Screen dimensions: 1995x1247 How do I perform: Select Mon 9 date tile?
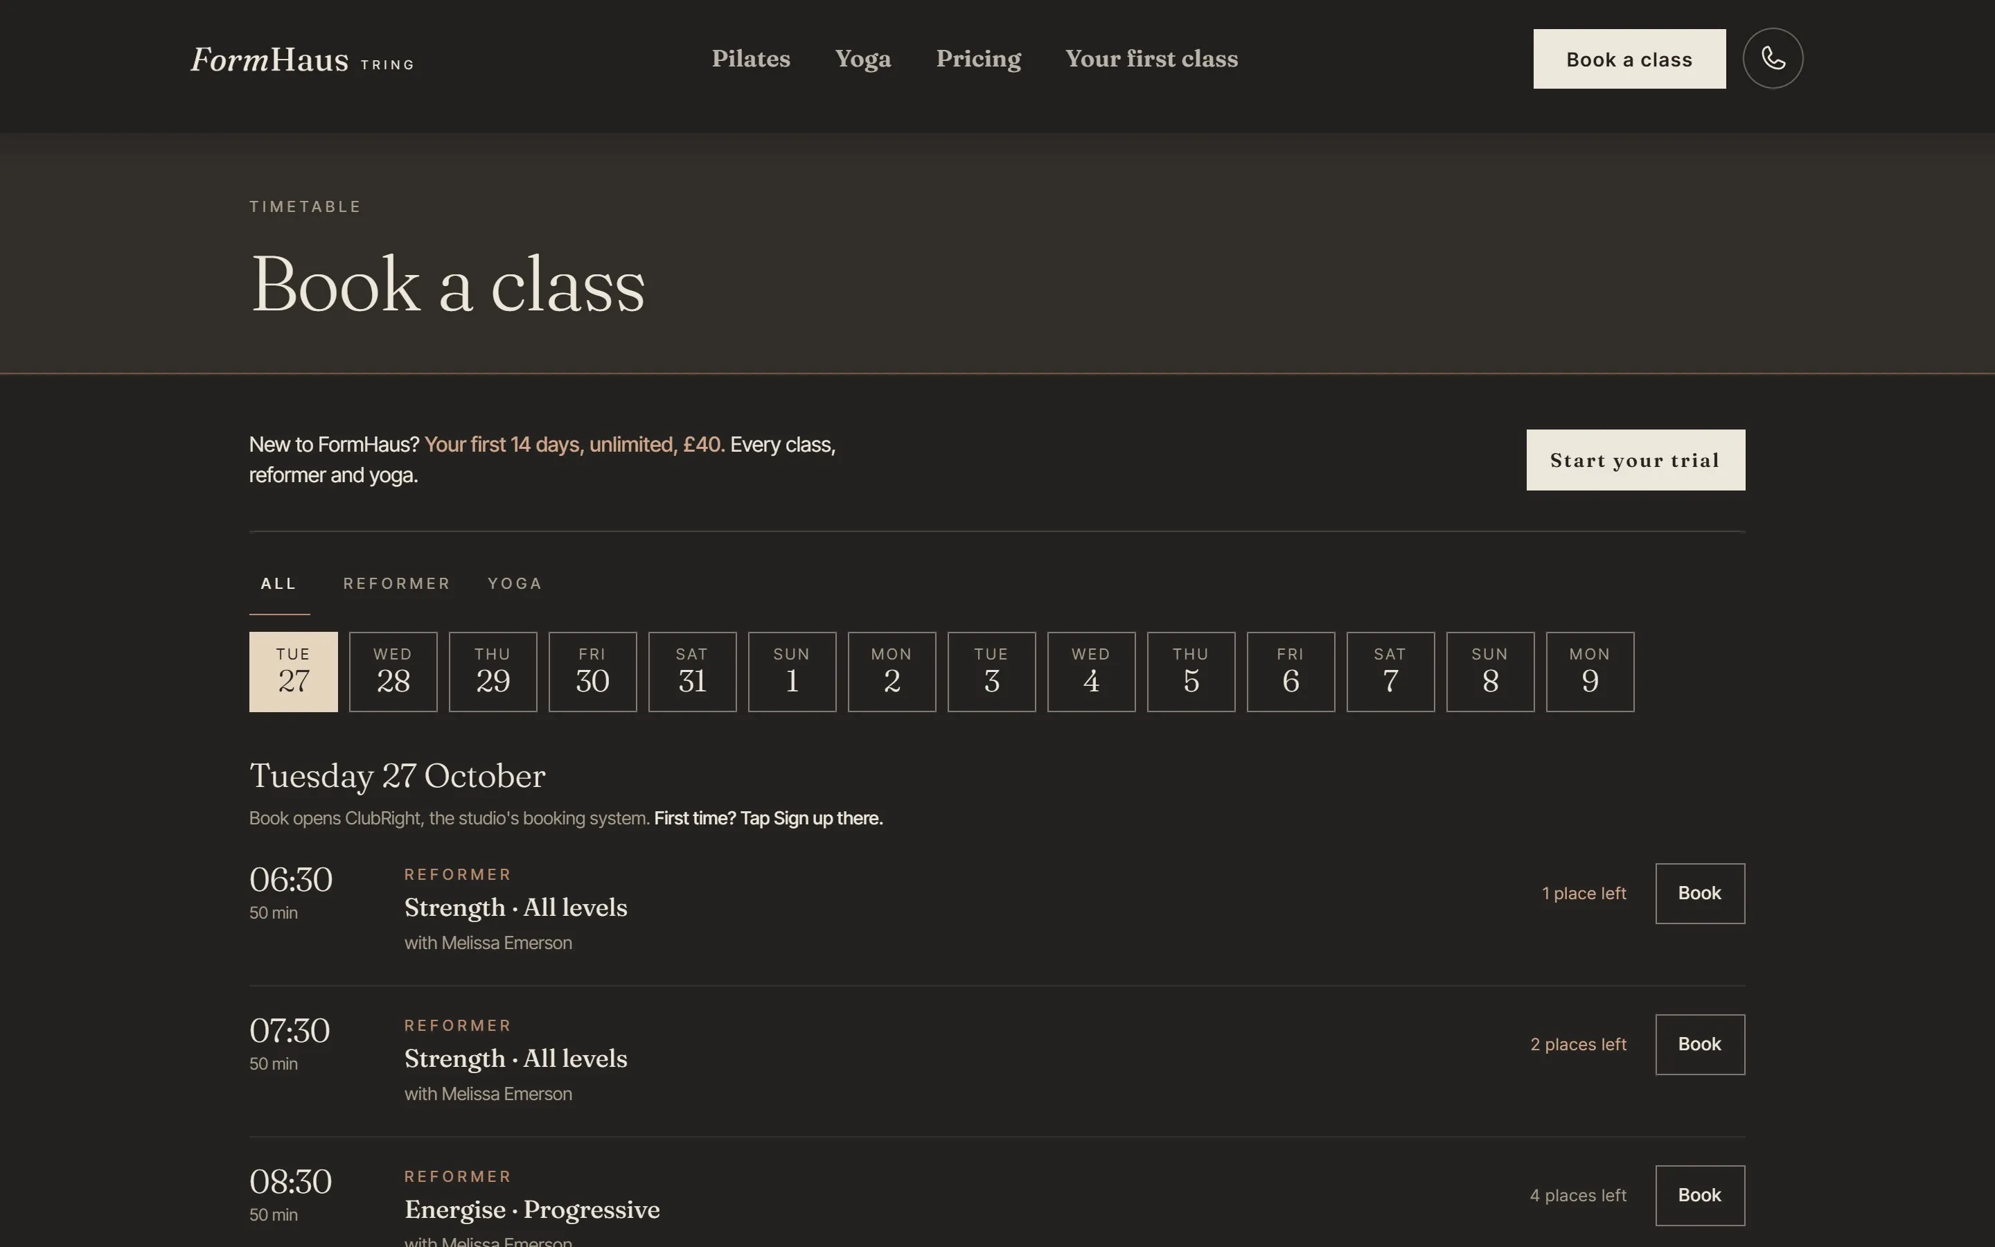pos(1590,671)
